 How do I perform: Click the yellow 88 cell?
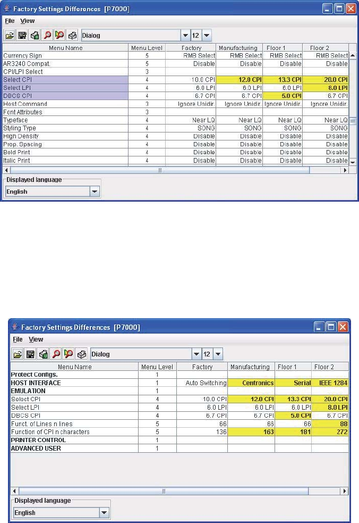click(330, 424)
